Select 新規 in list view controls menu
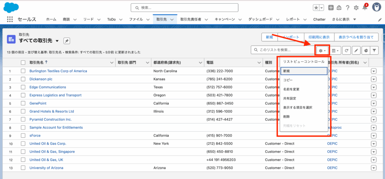This screenshot has height=179, width=385. [304, 71]
